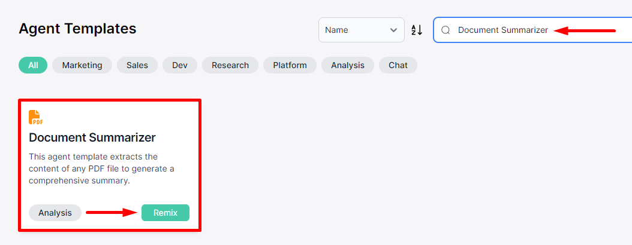Click the A-Z sort order icon
The image size is (632, 245).
417,30
